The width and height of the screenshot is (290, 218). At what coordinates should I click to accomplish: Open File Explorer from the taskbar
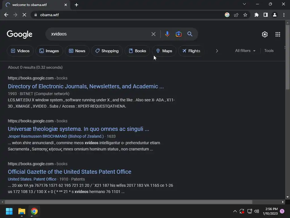(22, 211)
